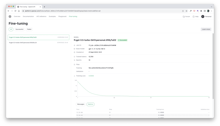Click the Epochs cycle icon
The height and width of the screenshot is (126, 220).
coord(75,60)
